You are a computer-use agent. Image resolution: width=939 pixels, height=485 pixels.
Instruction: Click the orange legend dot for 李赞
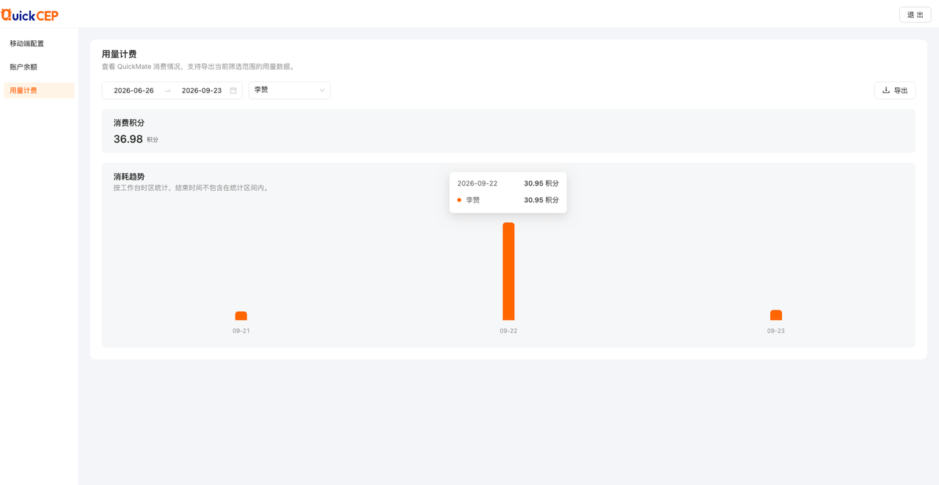(459, 200)
